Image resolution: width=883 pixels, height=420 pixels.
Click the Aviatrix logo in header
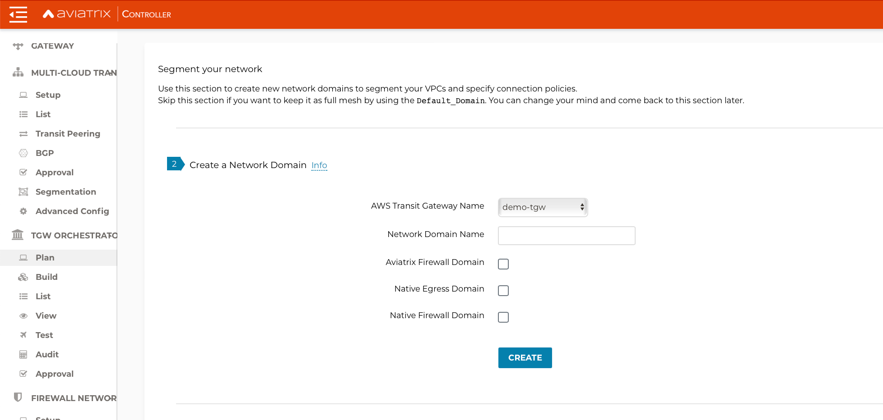coord(77,14)
